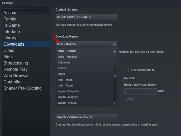Choose Italy - Milan in the list
Screen dimensions: 181x136
[x=65, y=80]
